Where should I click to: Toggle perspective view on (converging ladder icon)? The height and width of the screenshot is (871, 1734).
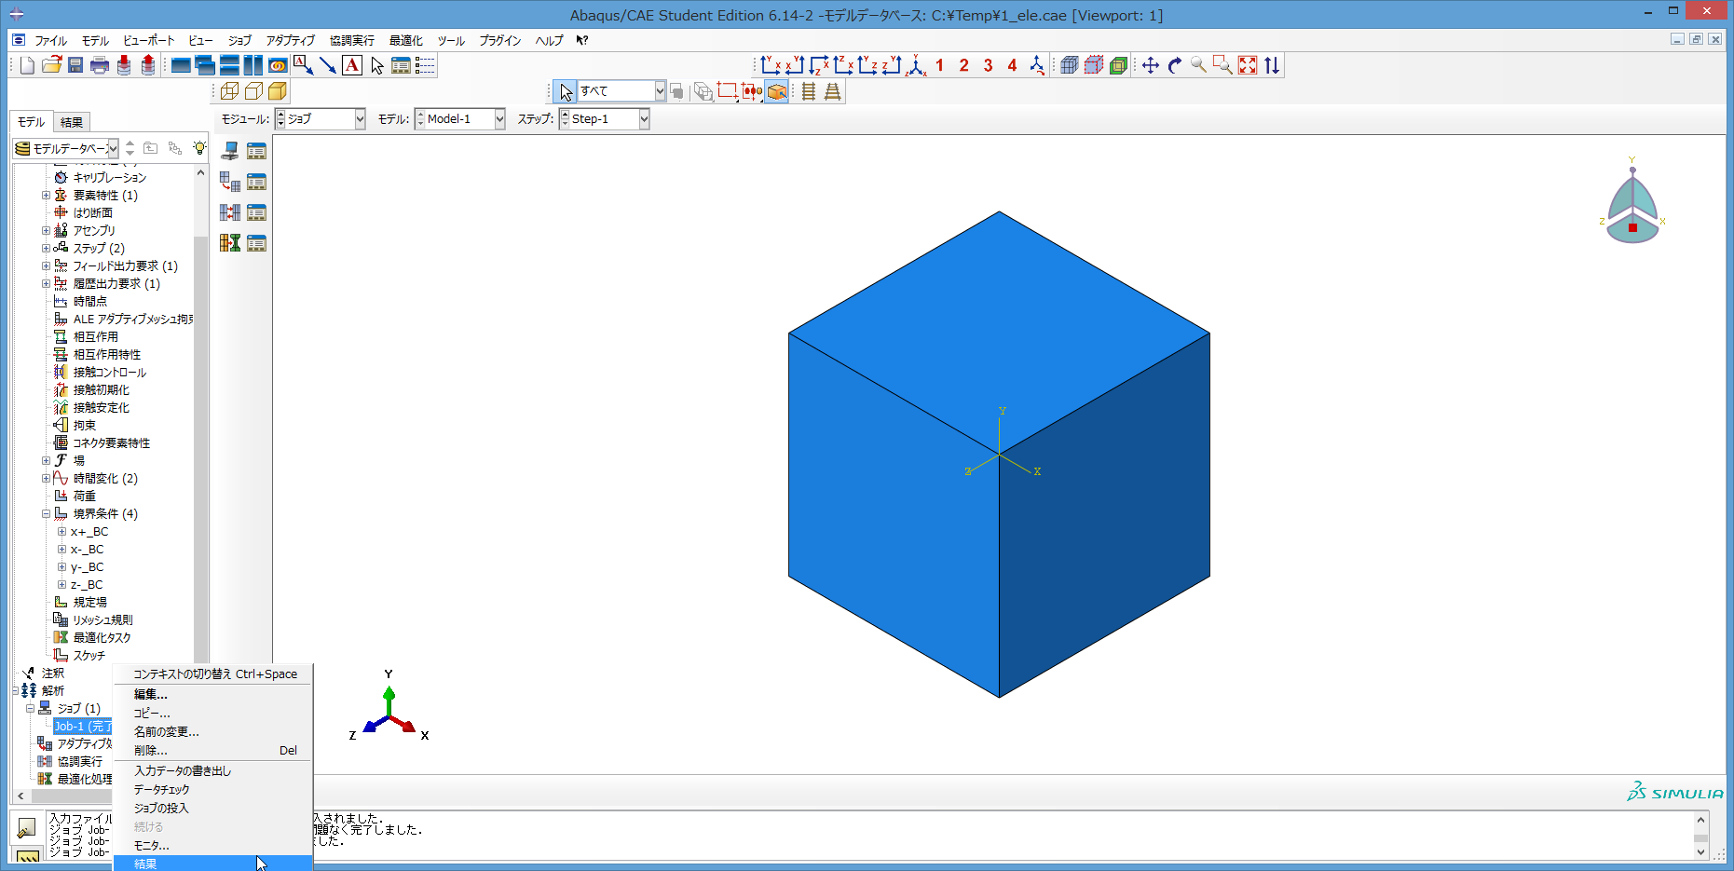pos(833,91)
